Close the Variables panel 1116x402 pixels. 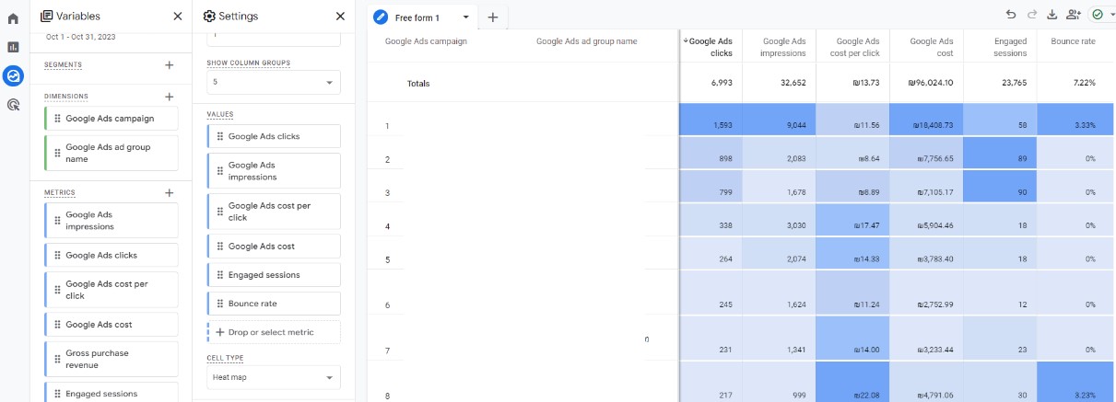(x=178, y=16)
